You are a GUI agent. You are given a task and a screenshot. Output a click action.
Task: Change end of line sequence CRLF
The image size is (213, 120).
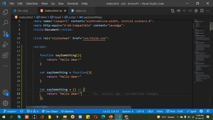(150, 111)
